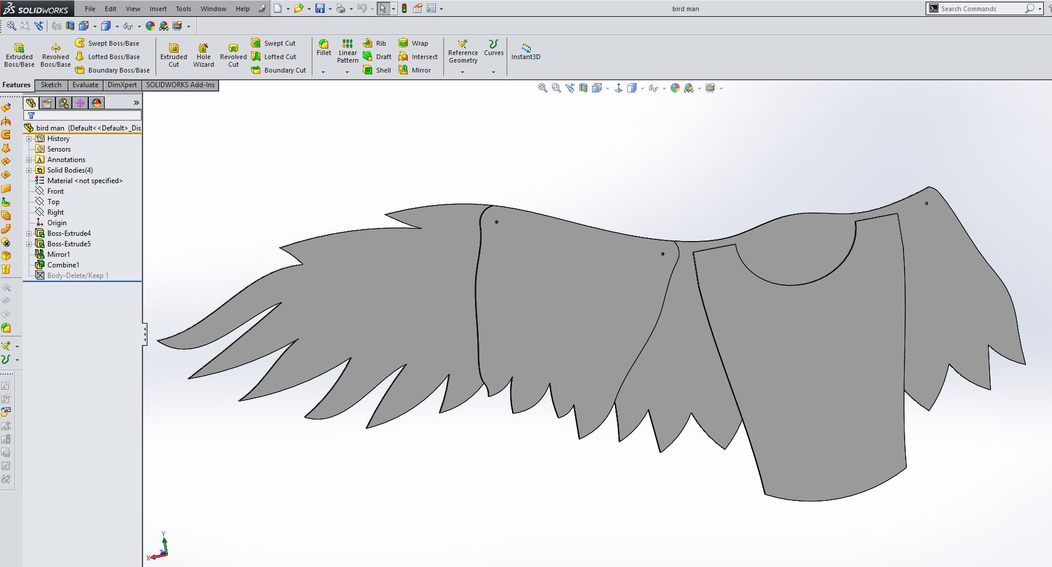
Task: Open the Insert menu
Action: [158, 9]
